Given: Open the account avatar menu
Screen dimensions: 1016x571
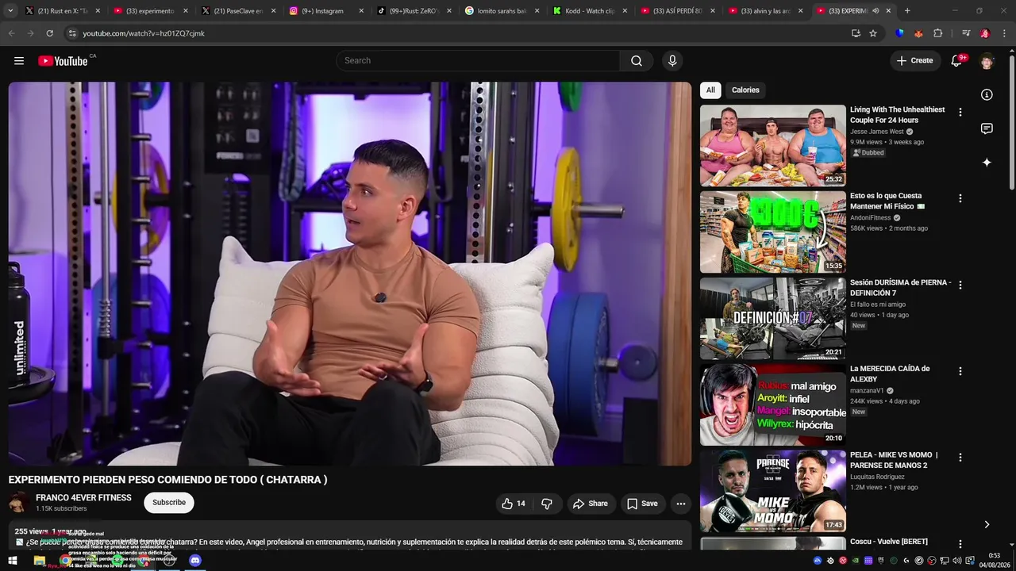Looking at the screenshot, I should pyautogui.click(x=987, y=61).
